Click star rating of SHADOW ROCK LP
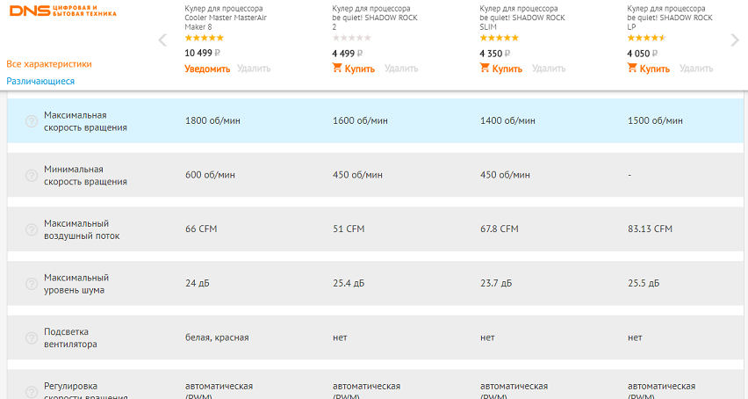The image size is (748, 399). pos(646,38)
